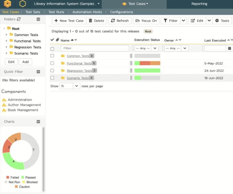
Task: Click the hexagon home icon in the top bar
Action: tap(23, 4)
